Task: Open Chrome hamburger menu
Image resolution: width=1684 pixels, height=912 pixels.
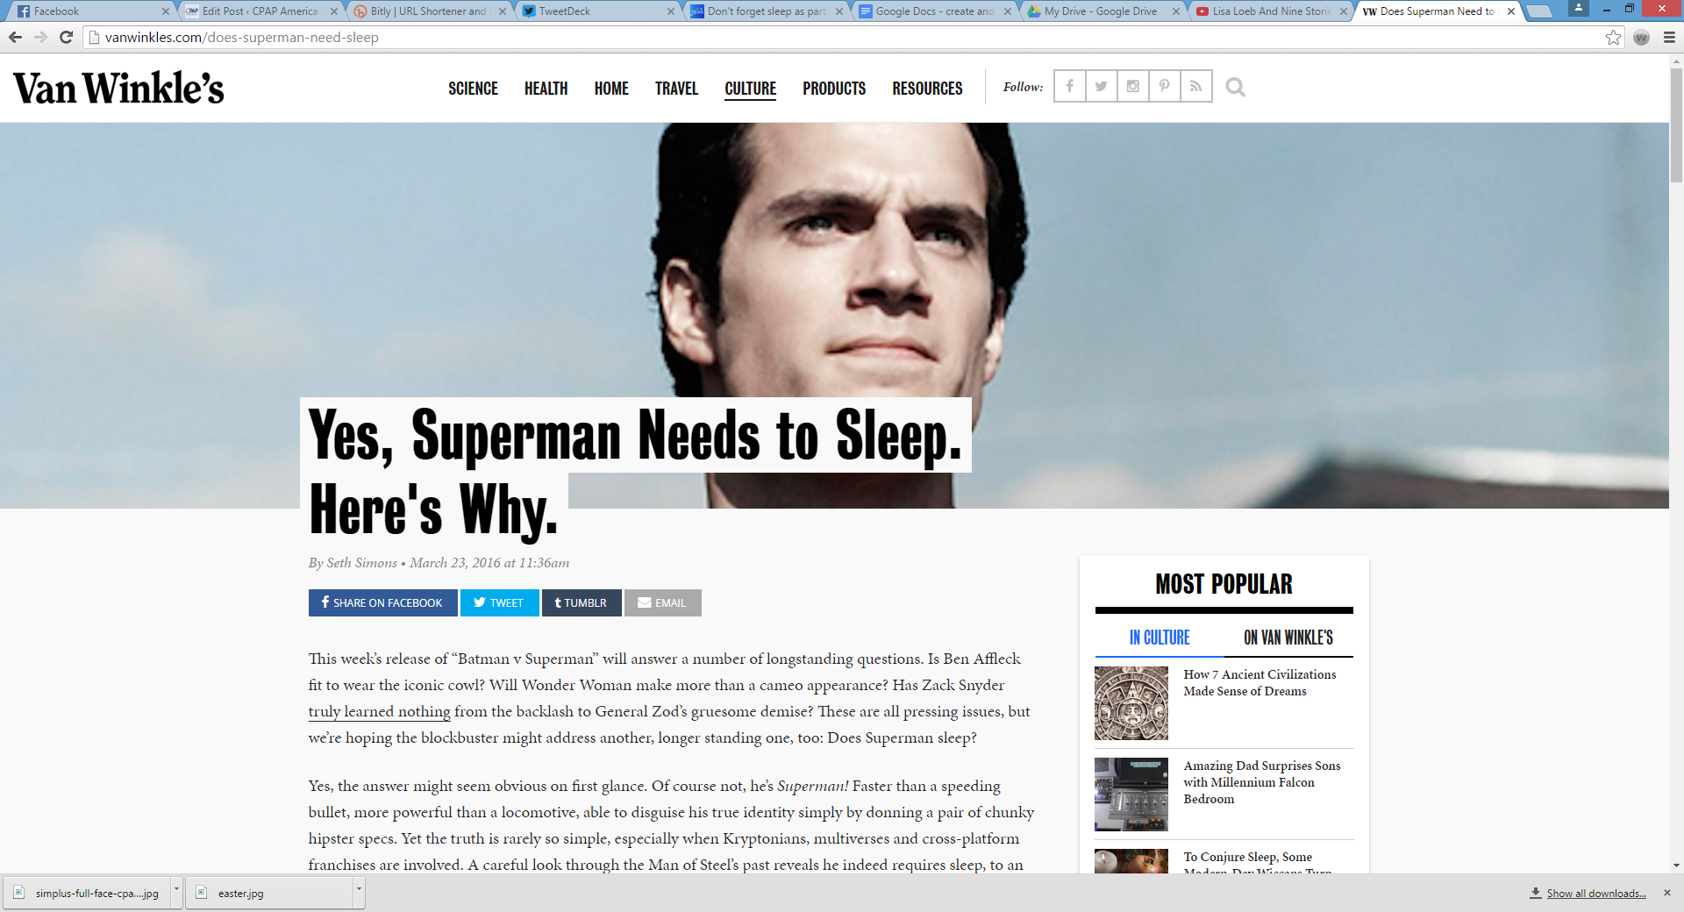Action: coord(1669,38)
